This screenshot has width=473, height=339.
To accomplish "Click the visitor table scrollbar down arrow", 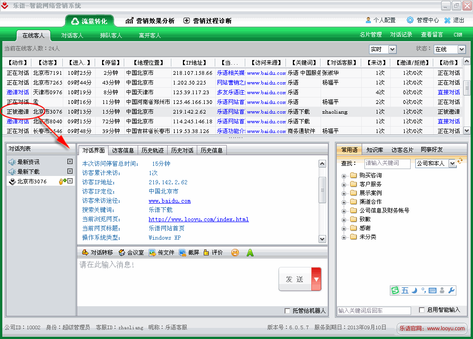I will pos(467,131).
